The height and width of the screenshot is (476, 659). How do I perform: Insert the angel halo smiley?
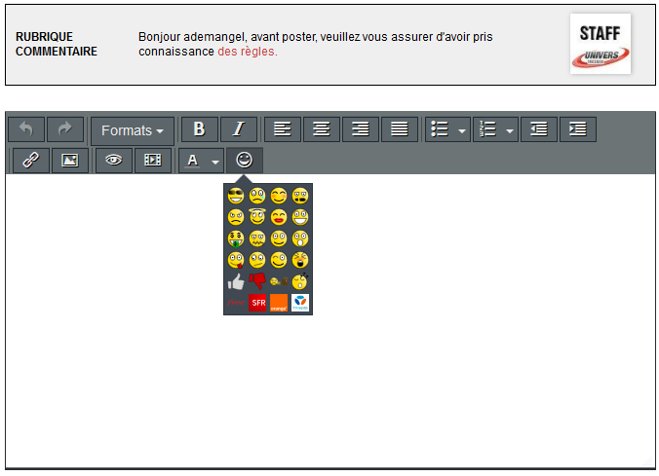click(257, 217)
